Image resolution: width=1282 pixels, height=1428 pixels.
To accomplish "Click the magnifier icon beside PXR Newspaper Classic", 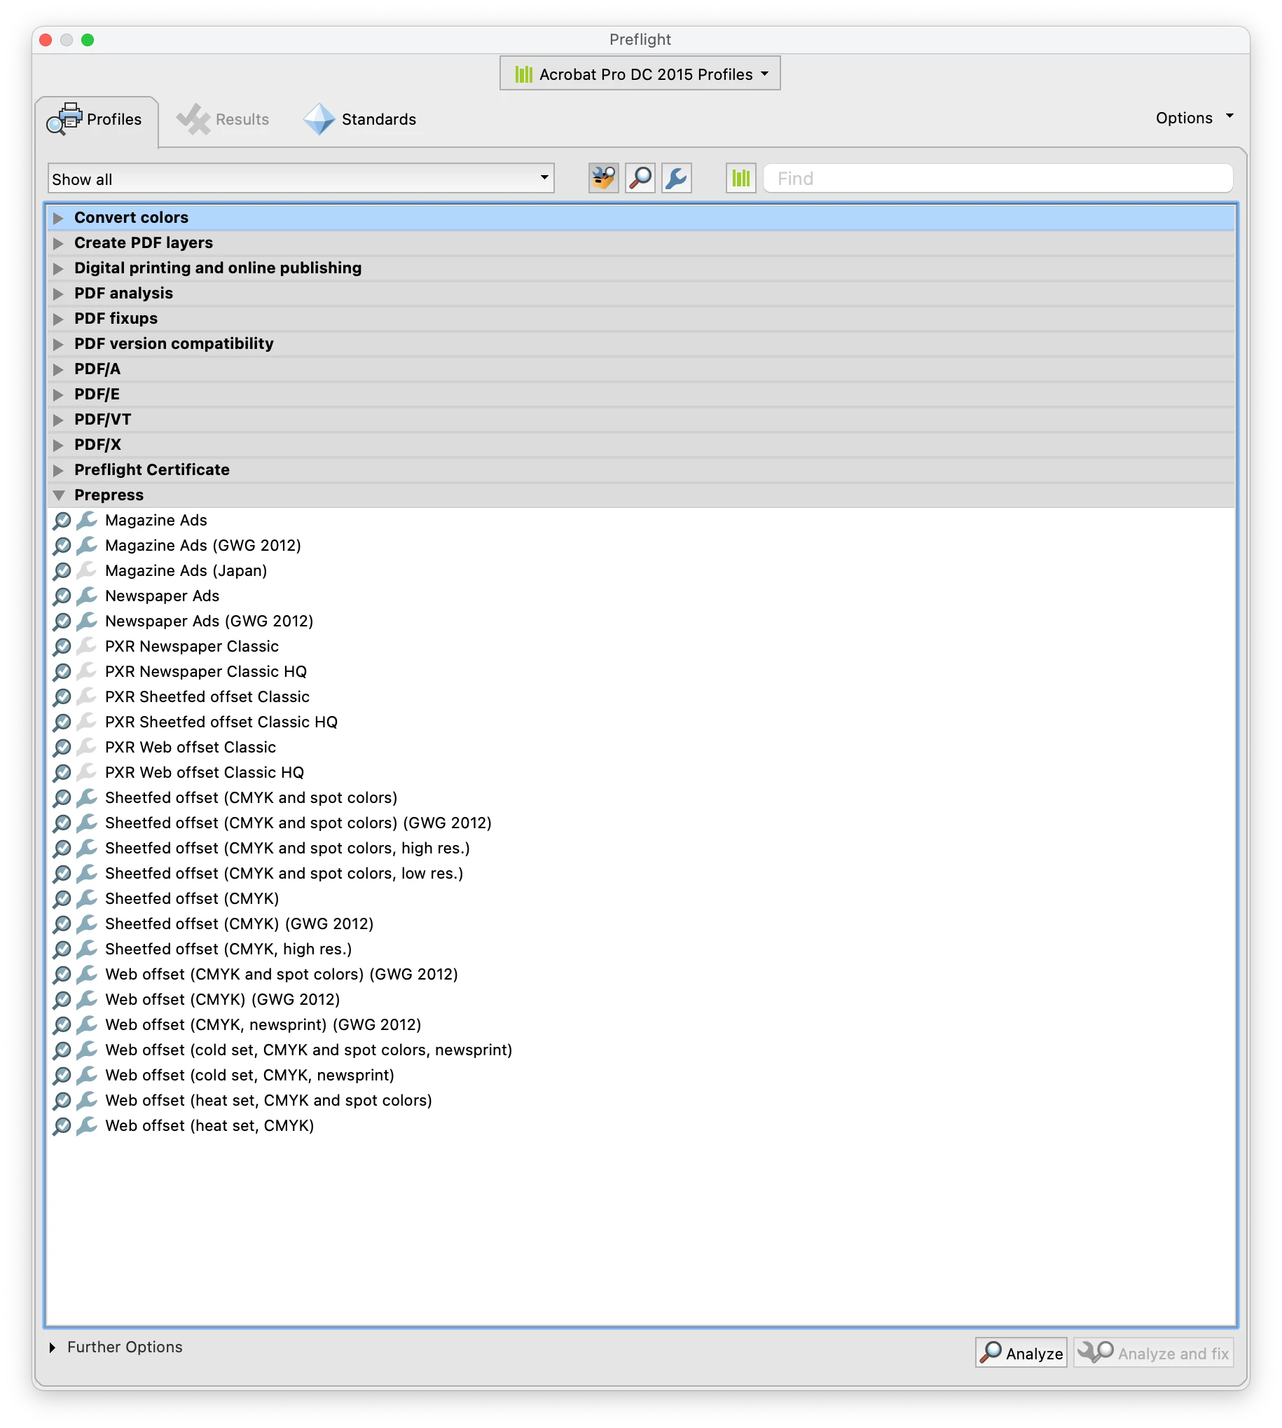I will coord(62,647).
